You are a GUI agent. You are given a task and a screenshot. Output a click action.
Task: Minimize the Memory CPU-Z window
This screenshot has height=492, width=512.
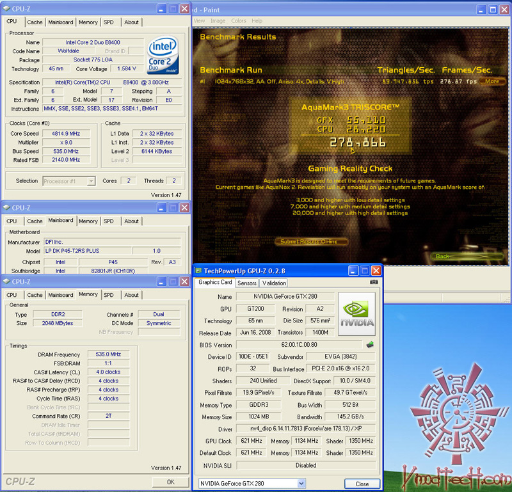[x=162, y=282]
